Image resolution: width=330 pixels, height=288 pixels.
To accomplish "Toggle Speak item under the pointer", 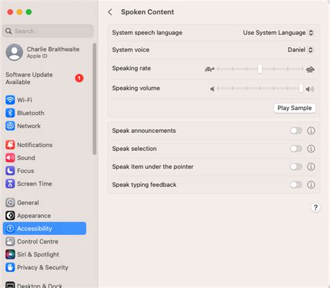I will click(296, 167).
